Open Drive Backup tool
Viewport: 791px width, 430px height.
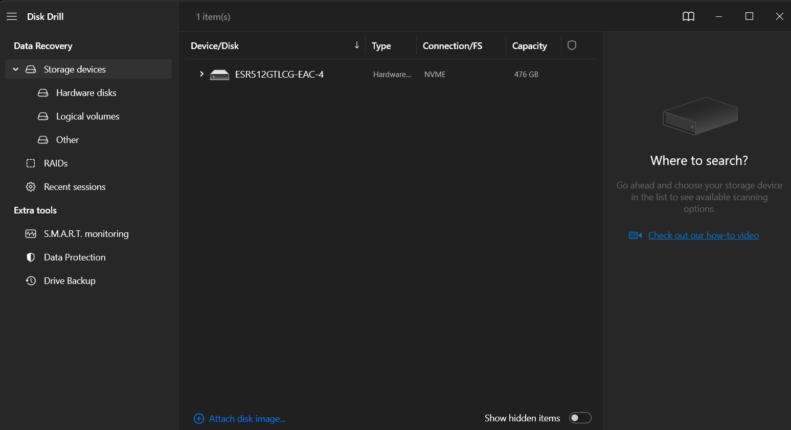pos(88,281)
